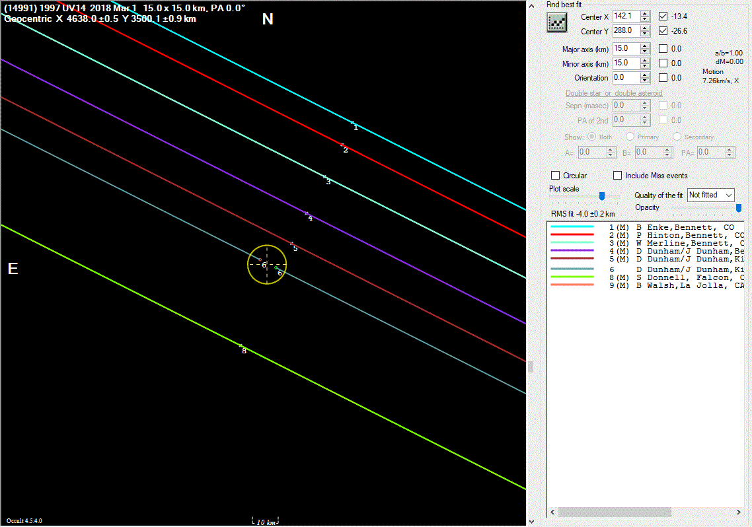The image size is (752, 527).
Task: Click the Opacity slider handle
Action: tap(738, 208)
